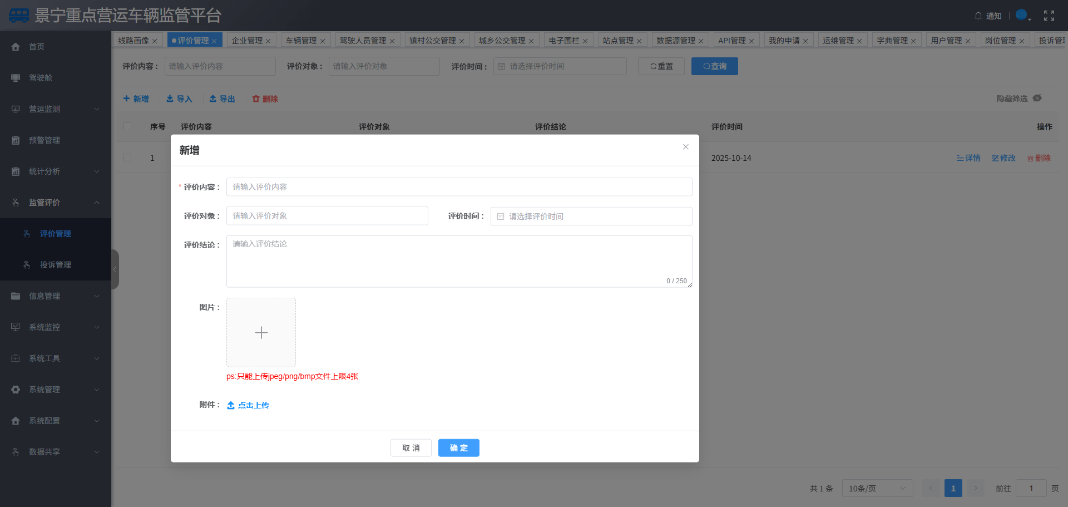
Task: Click the notification bell icon
Action: pos(978,16)
